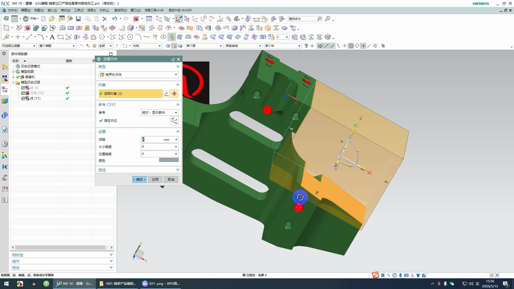Select the Text 'A' tool
This screenshot has width=514, height=289.
click(x=52, y=37)
